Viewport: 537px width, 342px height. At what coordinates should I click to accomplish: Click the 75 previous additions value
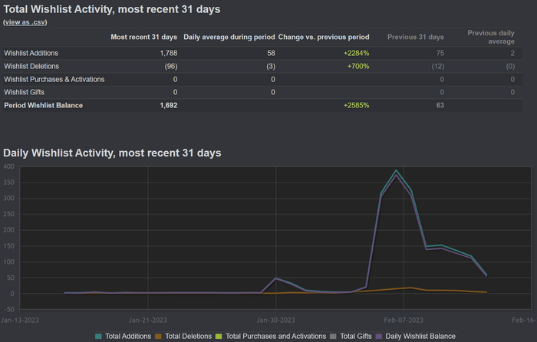pos(440,53)
